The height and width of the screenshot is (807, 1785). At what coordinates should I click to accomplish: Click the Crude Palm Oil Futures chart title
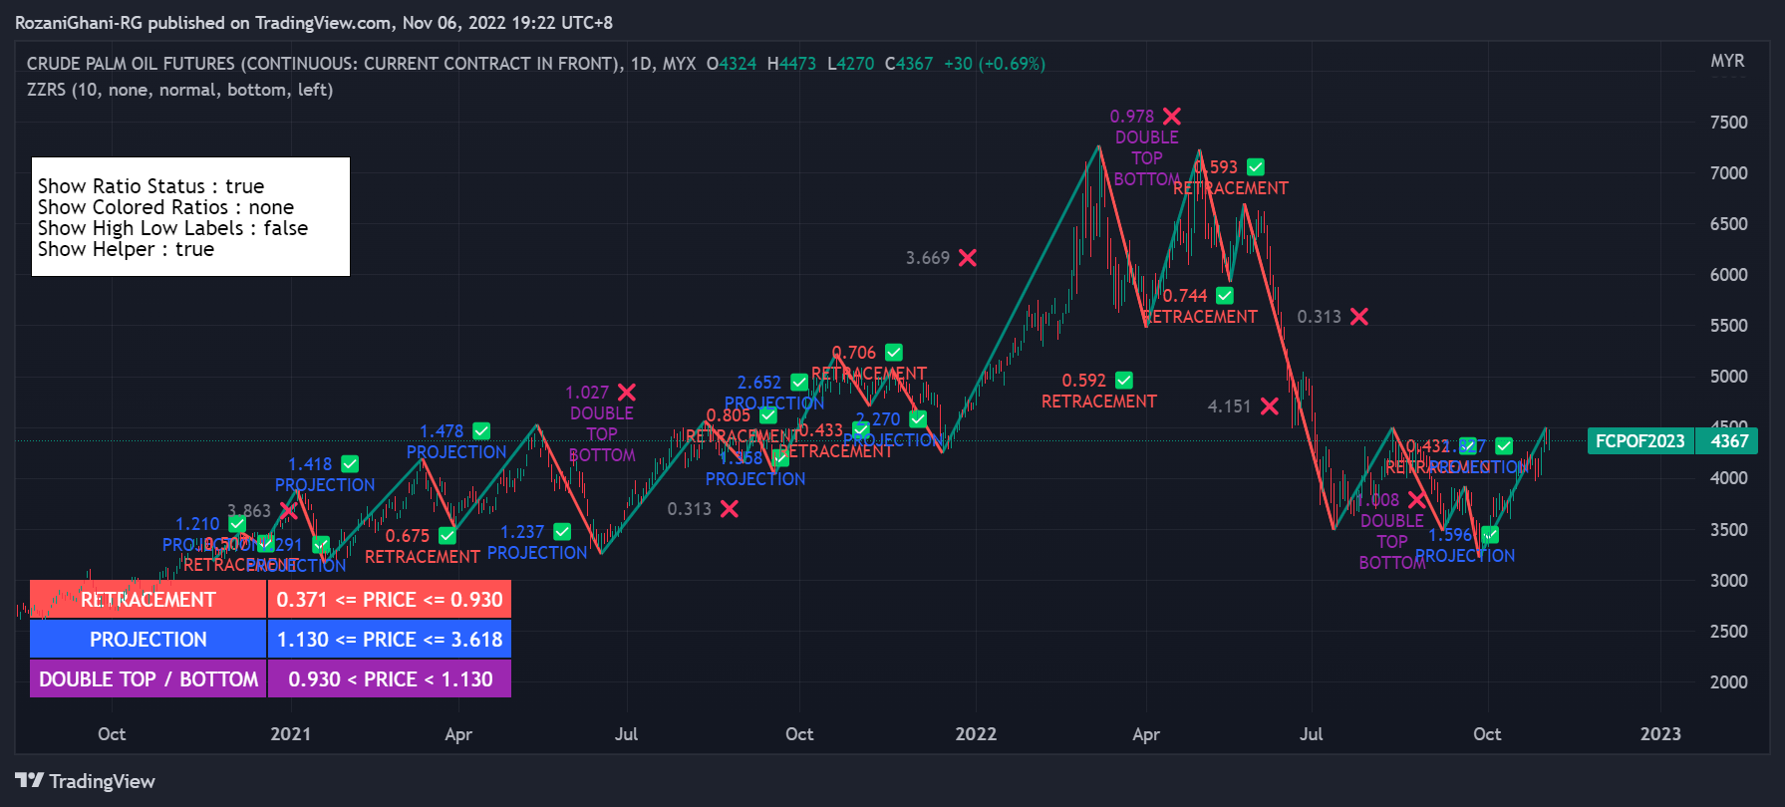361,64
